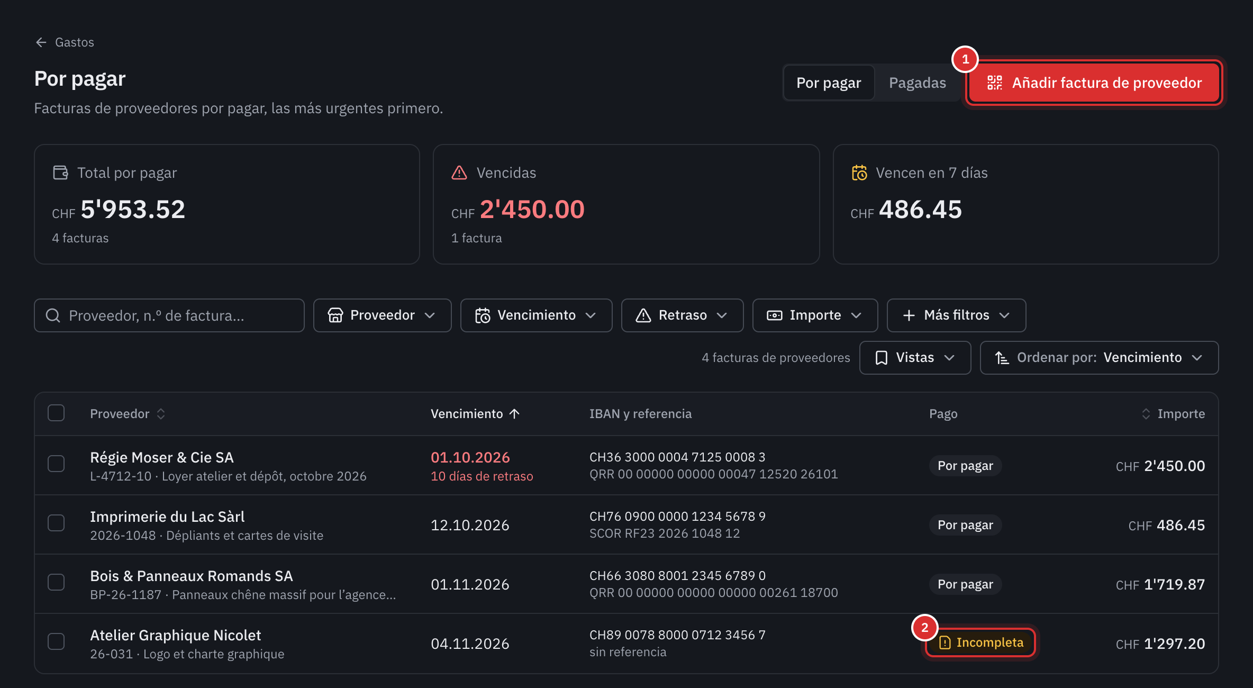Click the wallet icon beside Total por pagar
The height and width of the screenshot is (688, 1253).
(60, 173)
